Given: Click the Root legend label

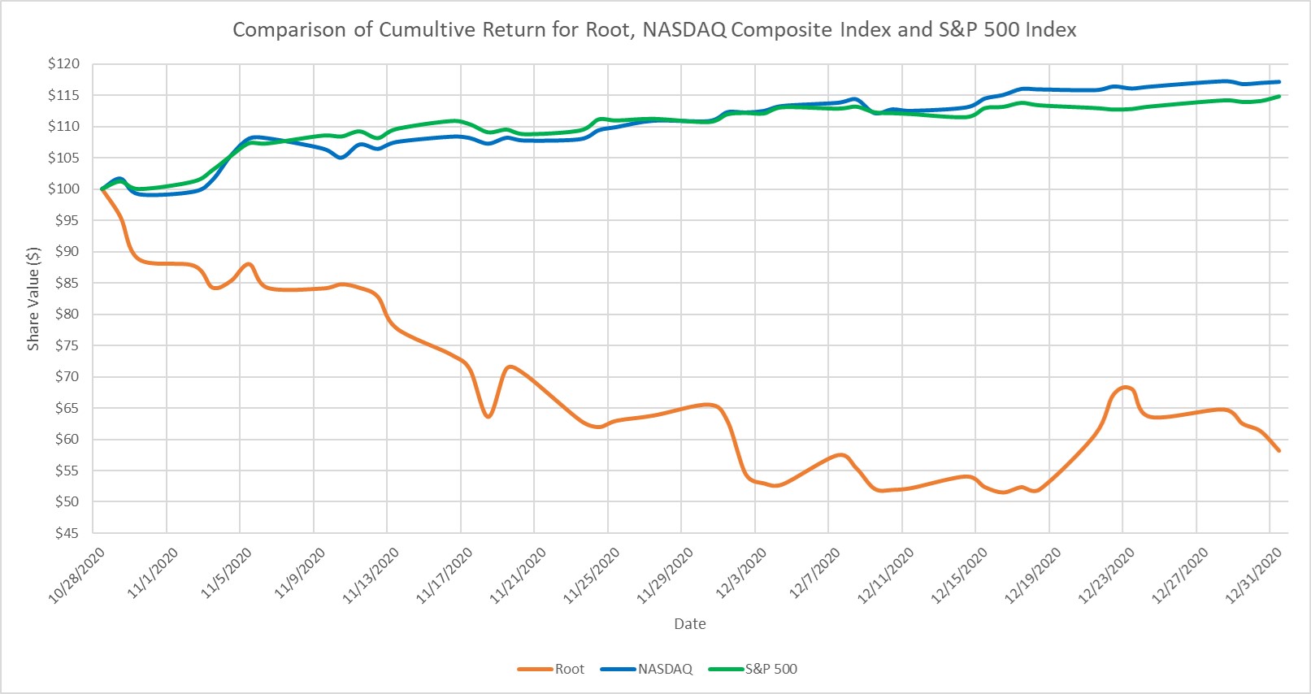Looking at the screenshot, I should (570, 669).
